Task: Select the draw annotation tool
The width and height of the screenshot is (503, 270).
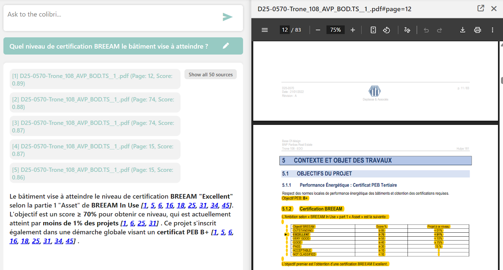Action: coord(407,29)
